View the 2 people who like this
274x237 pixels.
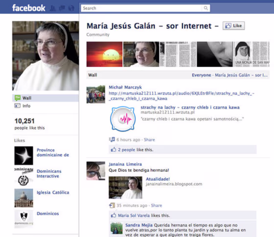click(x=127, y=150)
